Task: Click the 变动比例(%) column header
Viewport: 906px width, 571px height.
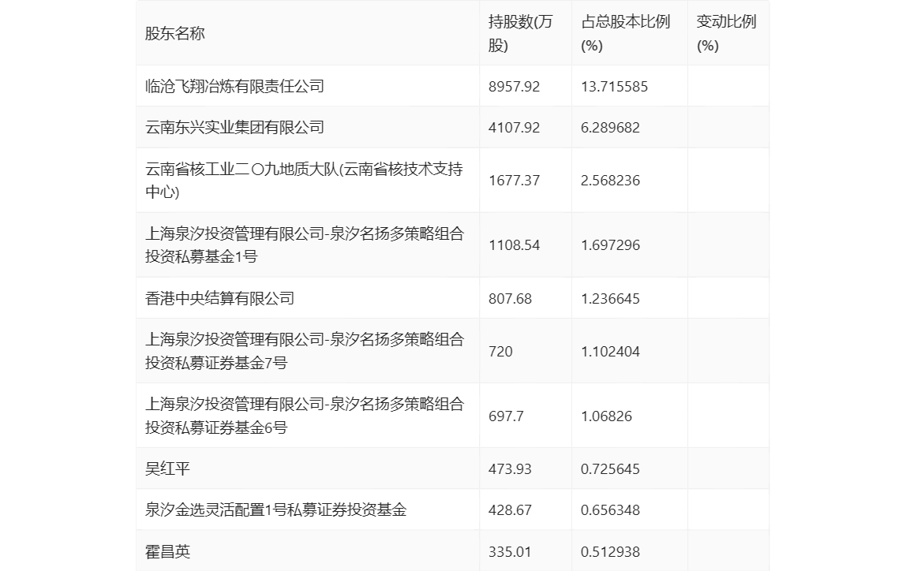Action: [726, 33]
